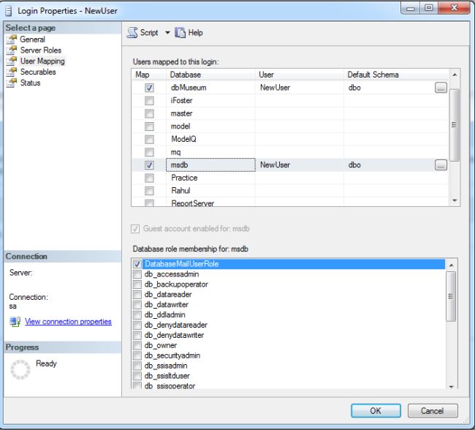Screen dimensions: 475x430
Task: Check the db_securityadmin role
Action: [137, 355]
